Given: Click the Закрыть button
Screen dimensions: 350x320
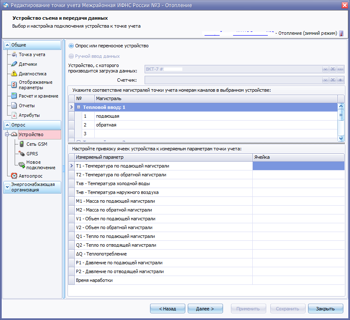Looking at the screenshot, I should click(x=325, y=309).
